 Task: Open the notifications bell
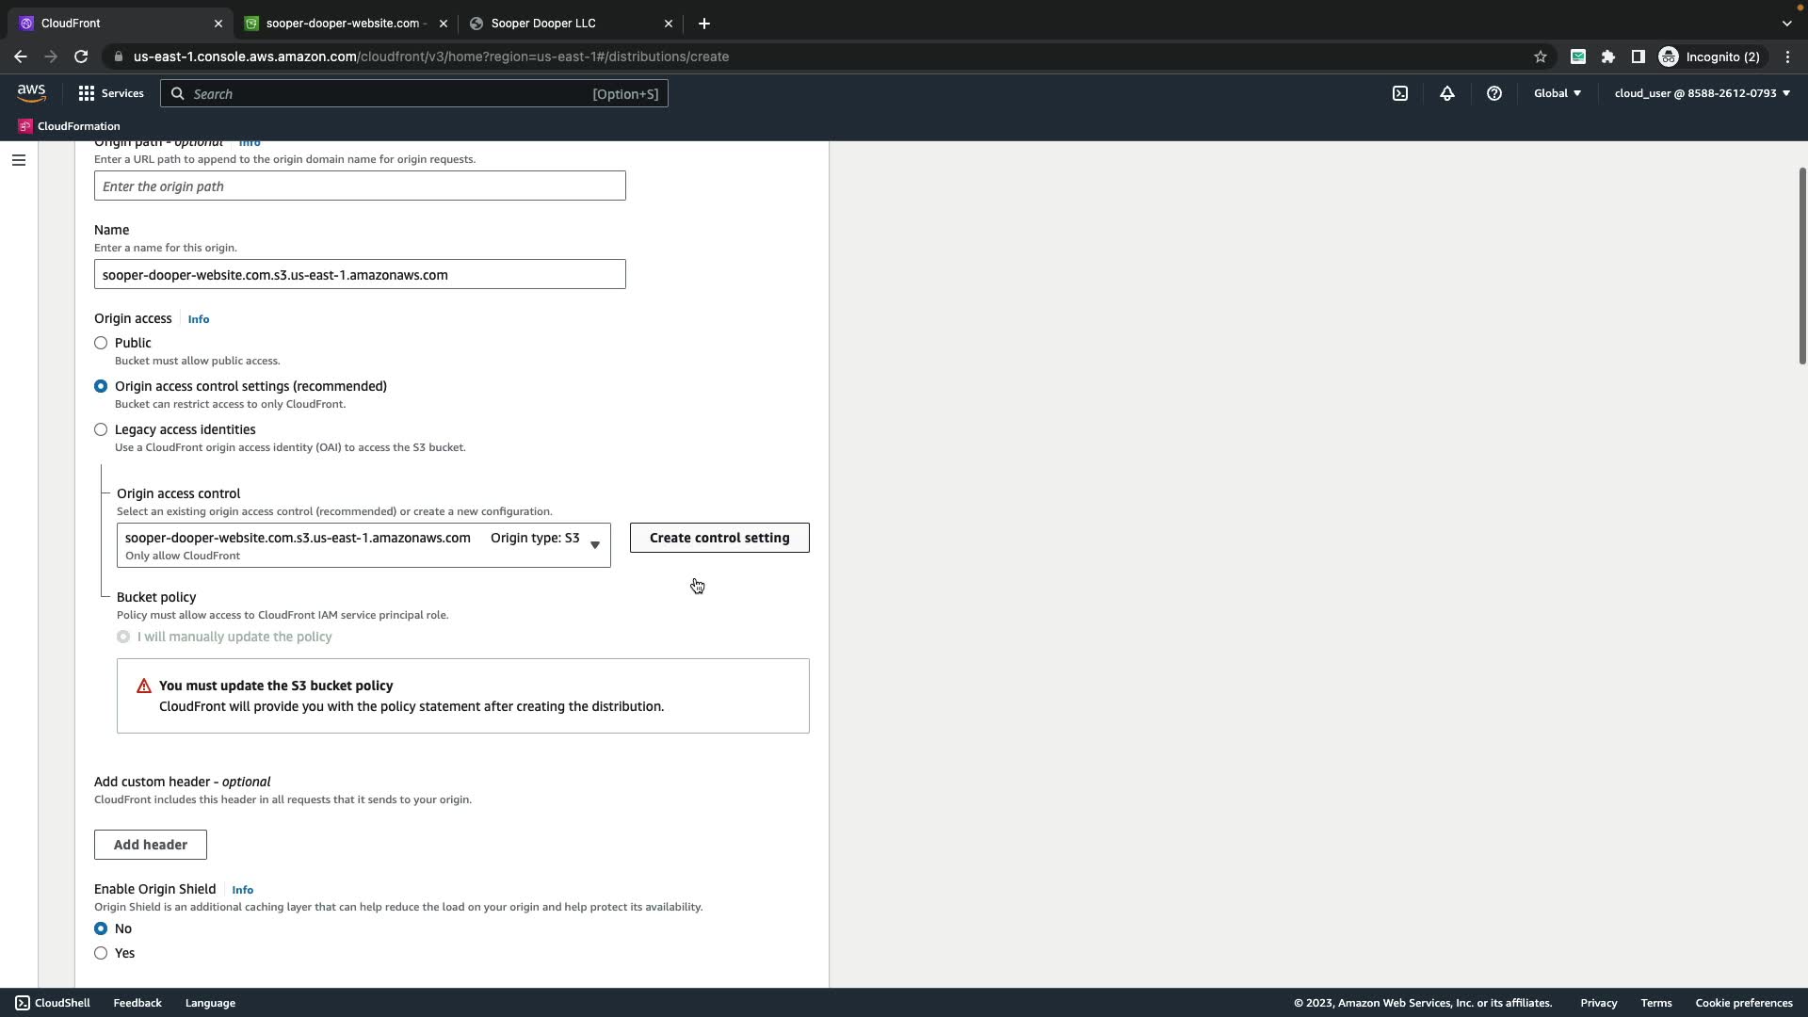pyautogui.click(x=1447, y=93)
